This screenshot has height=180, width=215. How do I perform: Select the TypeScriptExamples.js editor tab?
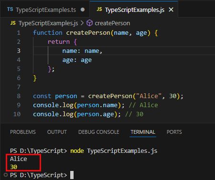tap(133, 10)
